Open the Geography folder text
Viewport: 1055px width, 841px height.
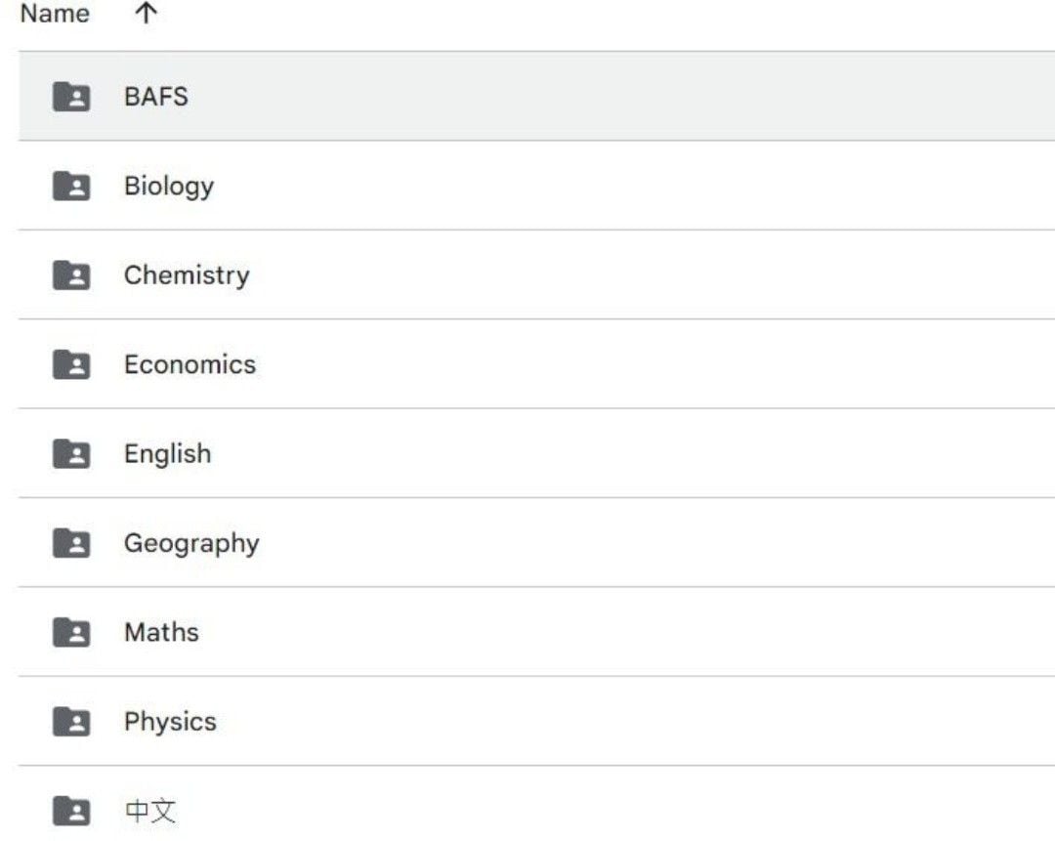191,543
